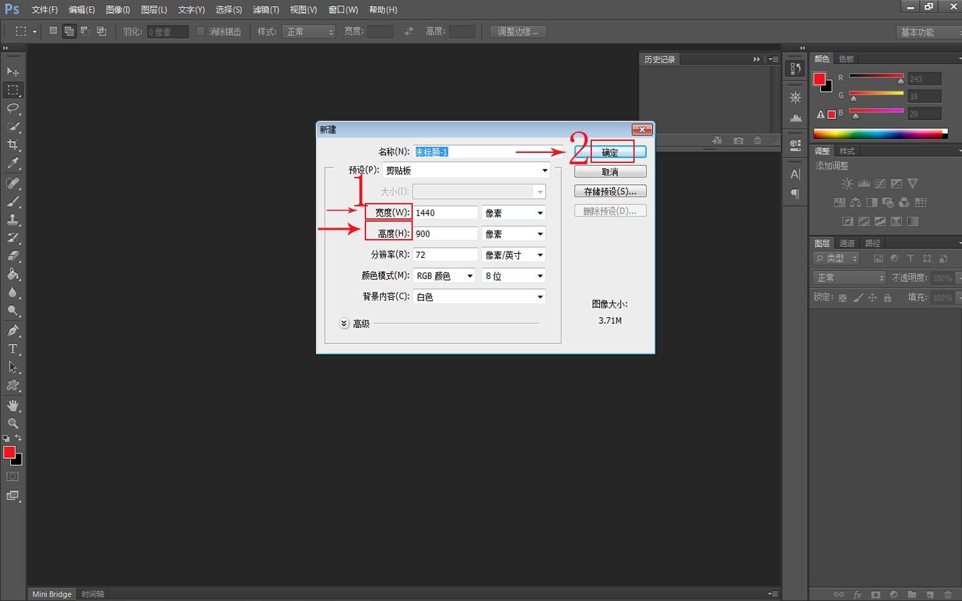Click the 取消 cancel button
This screenshot has width=962, height=601.
[x=610, y=172]
